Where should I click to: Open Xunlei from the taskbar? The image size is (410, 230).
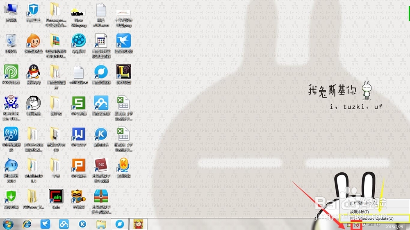coord(45,224)
